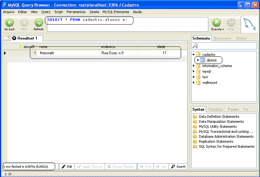Open the Script menu

(59, 12)
